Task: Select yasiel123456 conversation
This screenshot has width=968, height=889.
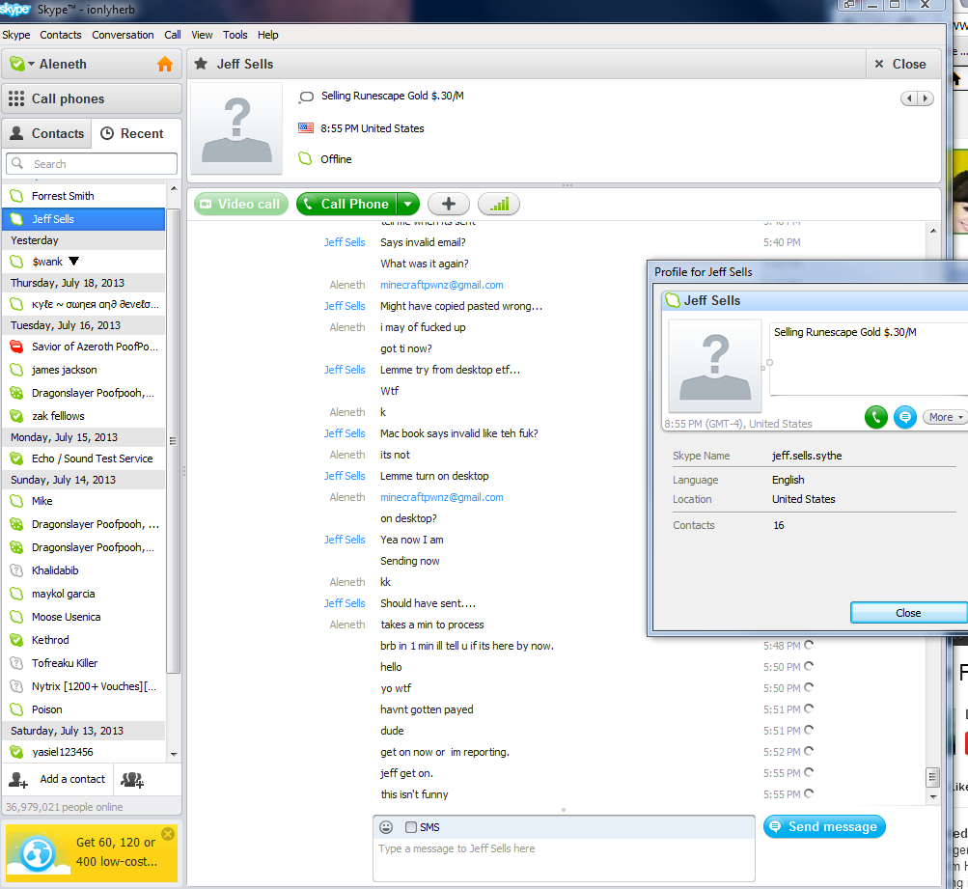Action: tap(84, 752)
